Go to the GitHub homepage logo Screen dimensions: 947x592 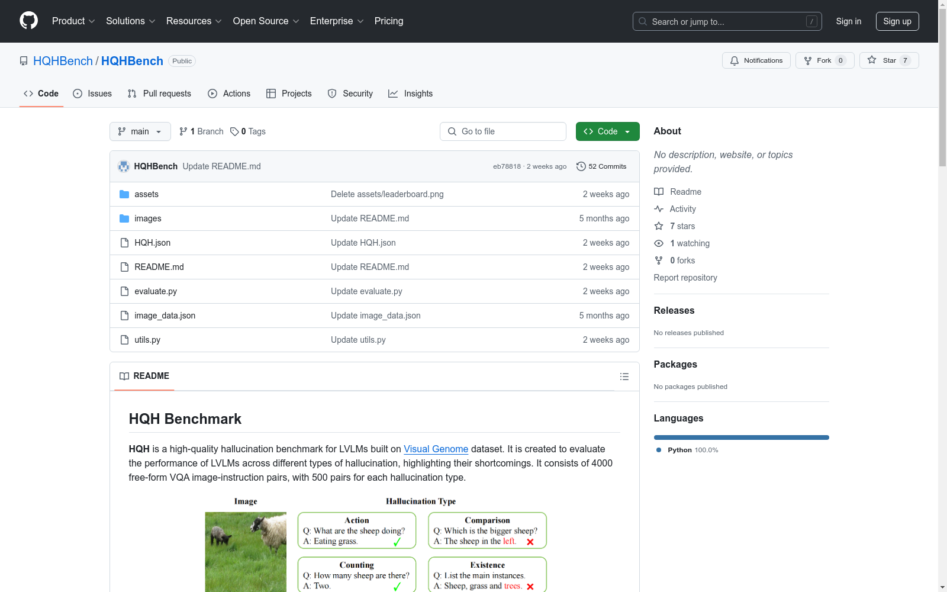(28, 21)
